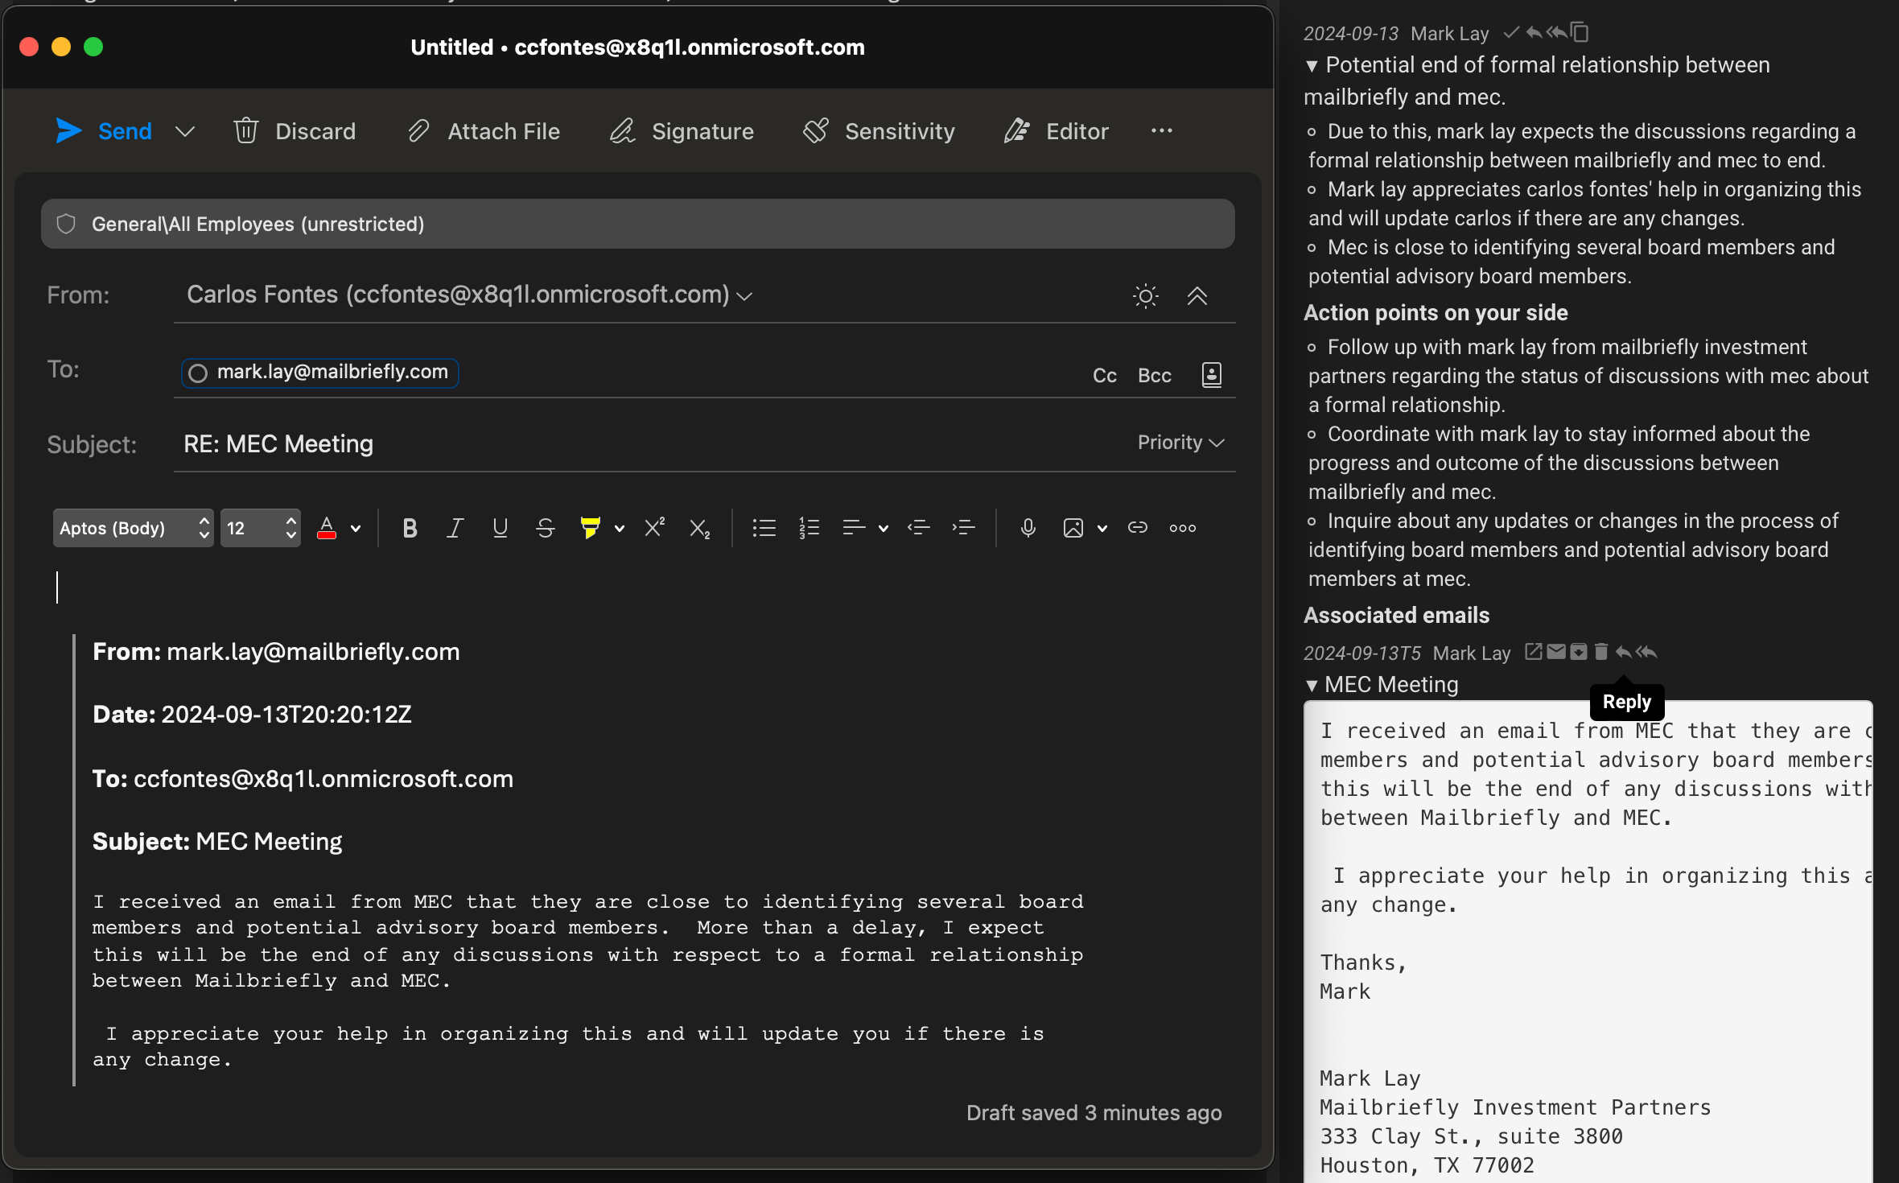Select the mark.lay@mailbriefly.com recipient chip
This screenshot has width=1899, height=1183.
coord(320,373)
